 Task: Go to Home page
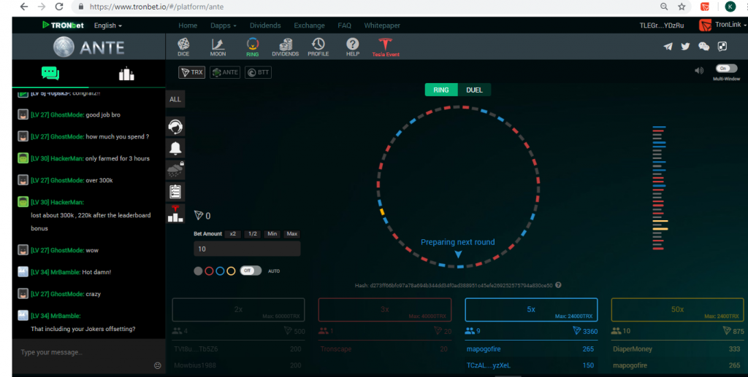click(188, 26)
